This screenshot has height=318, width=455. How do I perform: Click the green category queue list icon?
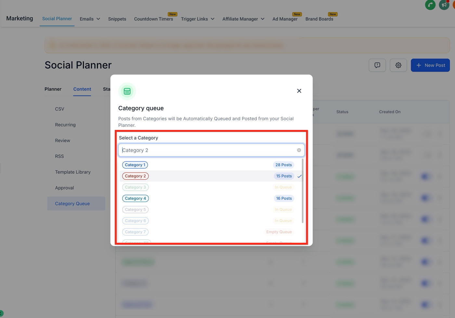point(127,91)
